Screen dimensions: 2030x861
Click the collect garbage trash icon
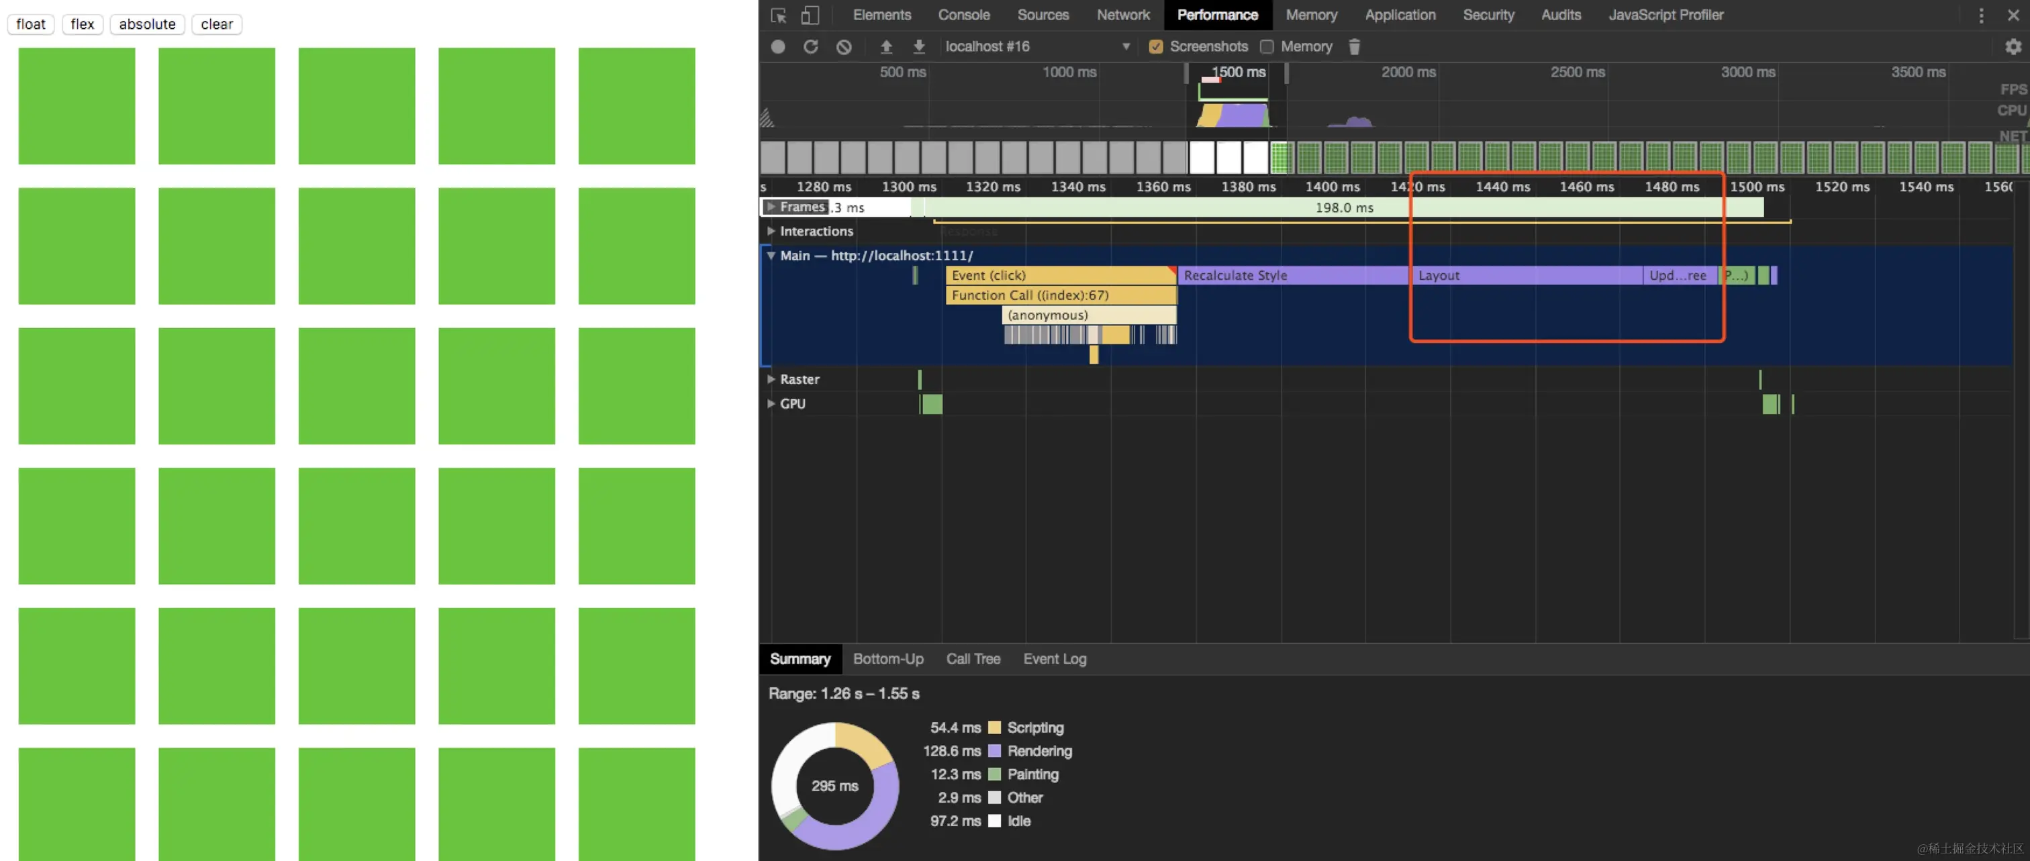pos(1354,46)
